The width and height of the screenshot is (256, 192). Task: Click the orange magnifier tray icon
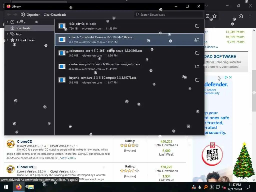[x=206, y=187]
